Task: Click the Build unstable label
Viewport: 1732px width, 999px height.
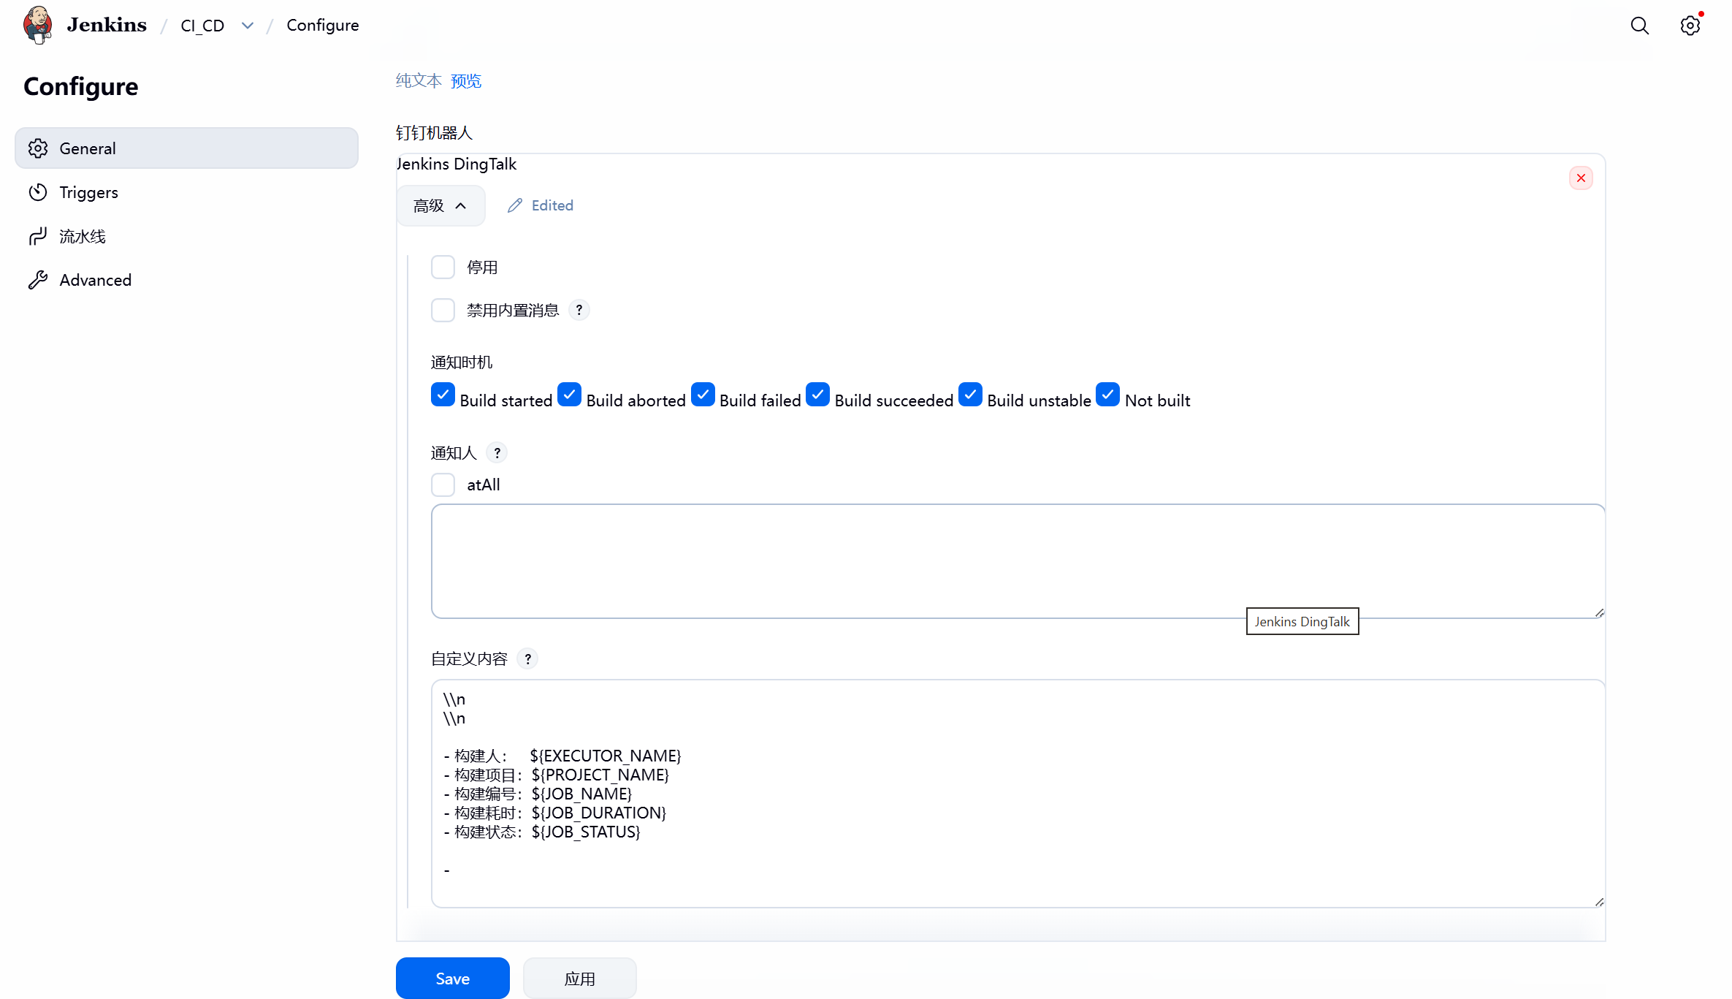Action: [1039, 400]
